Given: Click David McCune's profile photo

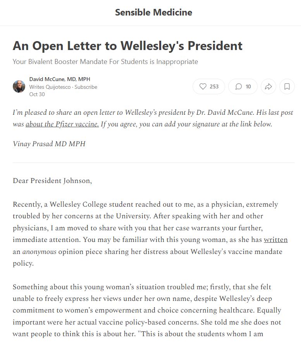Looking at the screenshot, I should tap(19, 86).
